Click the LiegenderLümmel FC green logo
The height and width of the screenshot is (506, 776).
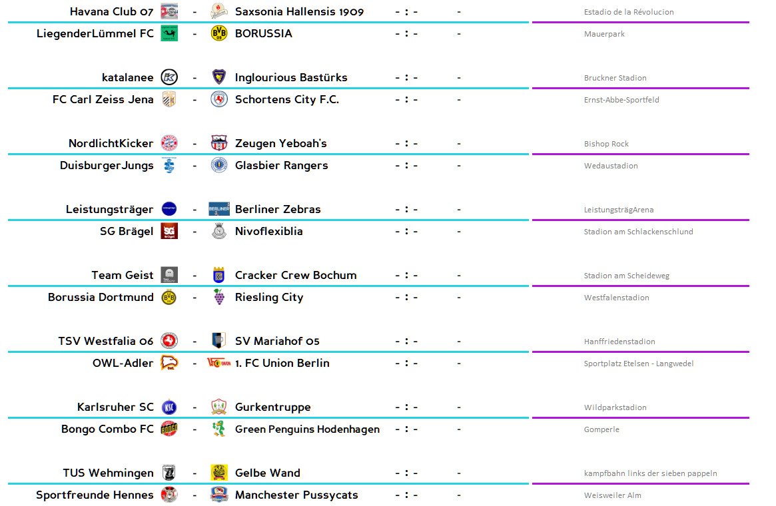[169, 33]
